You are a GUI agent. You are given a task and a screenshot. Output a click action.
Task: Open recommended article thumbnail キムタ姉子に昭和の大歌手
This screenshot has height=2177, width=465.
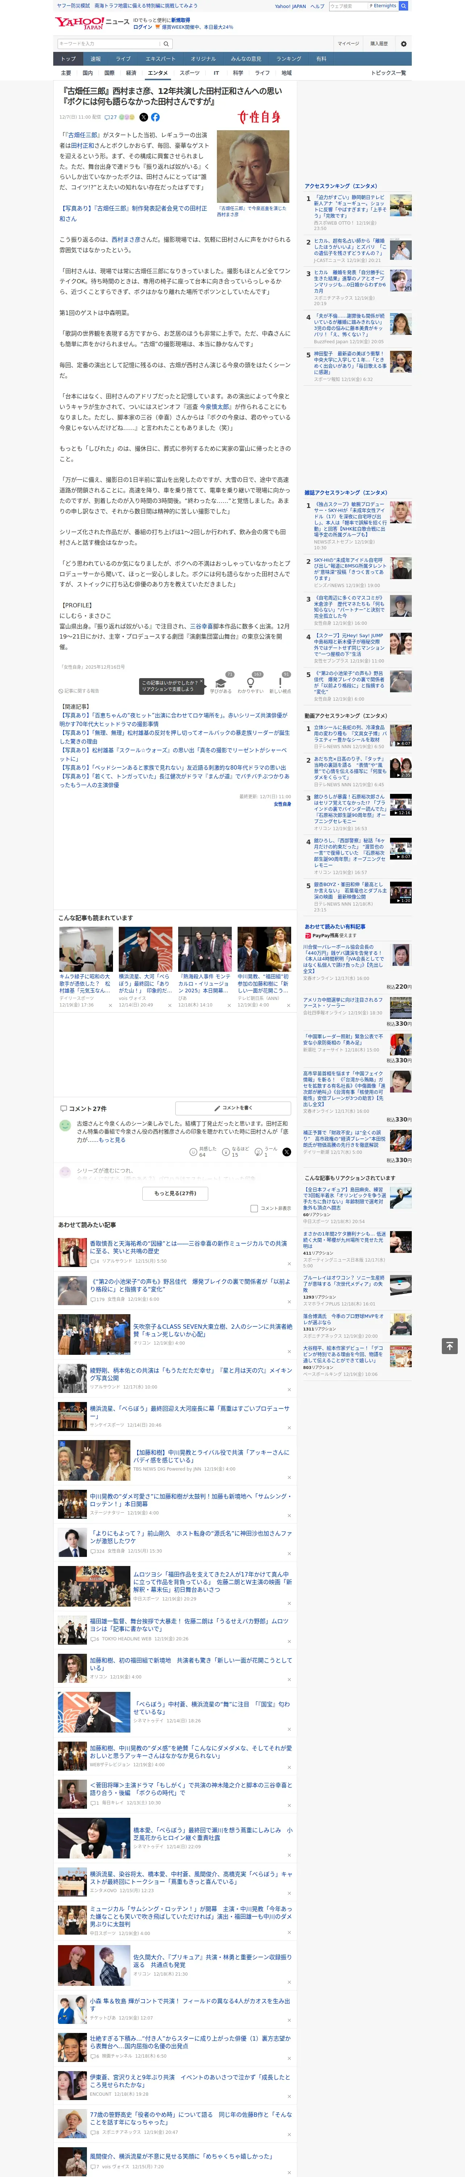point(86,949)
